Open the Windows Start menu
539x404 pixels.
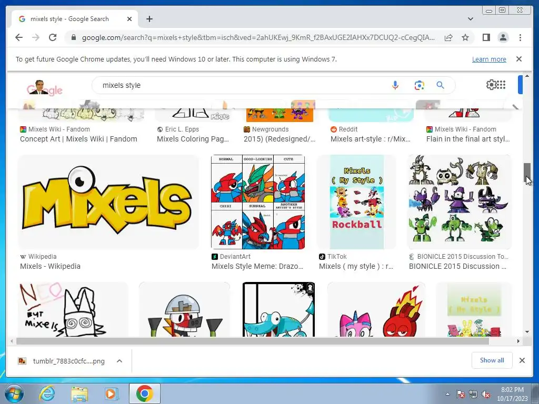coord(14,393)
